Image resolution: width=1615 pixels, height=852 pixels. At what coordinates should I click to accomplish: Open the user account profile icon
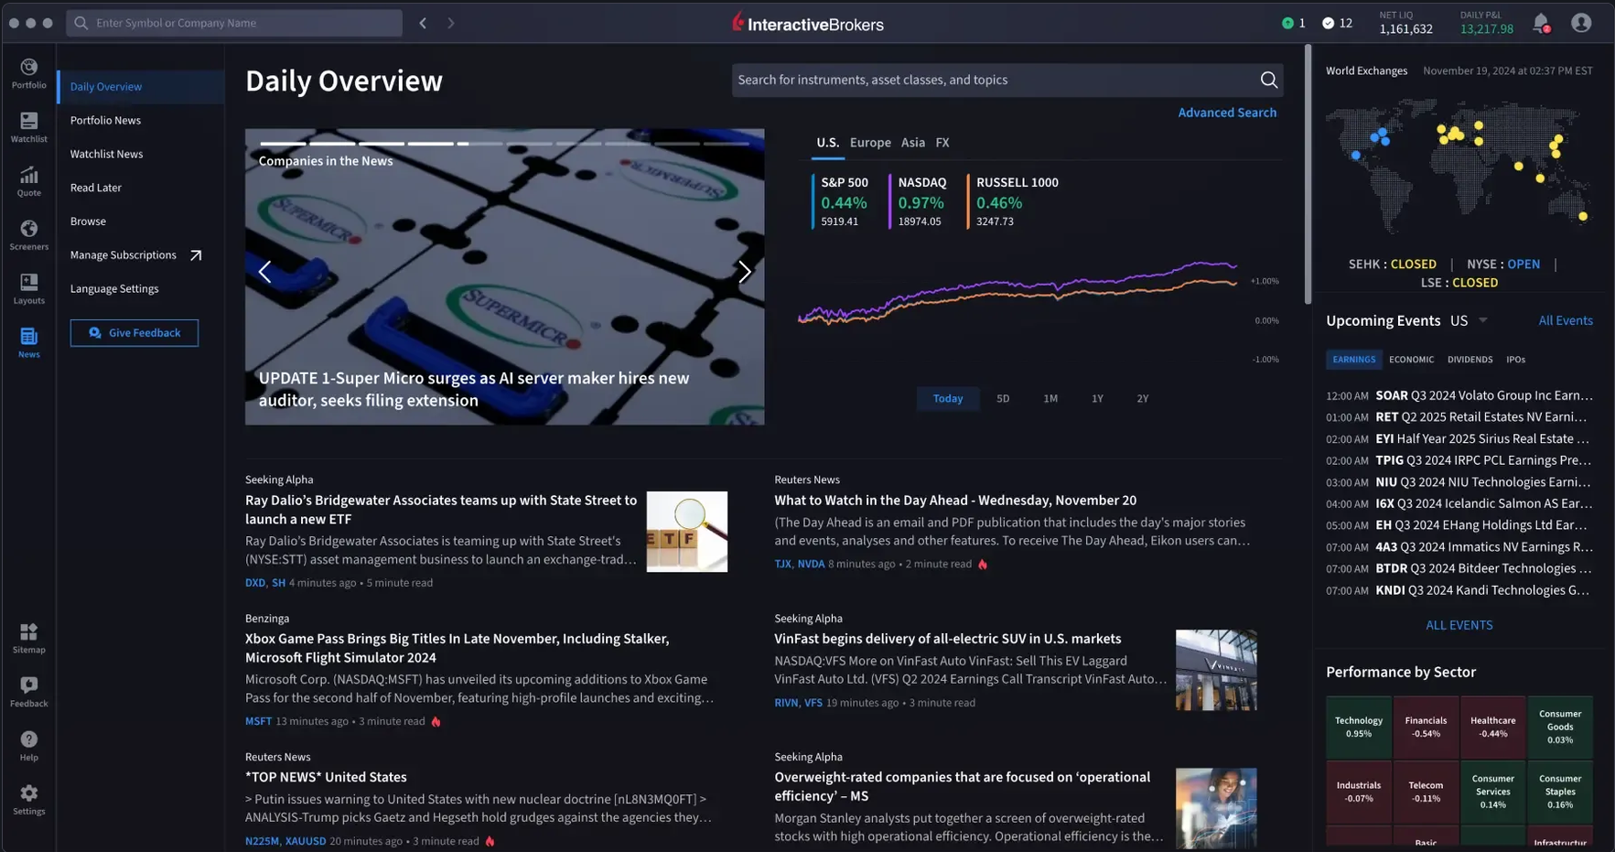tap(1581, 23)
